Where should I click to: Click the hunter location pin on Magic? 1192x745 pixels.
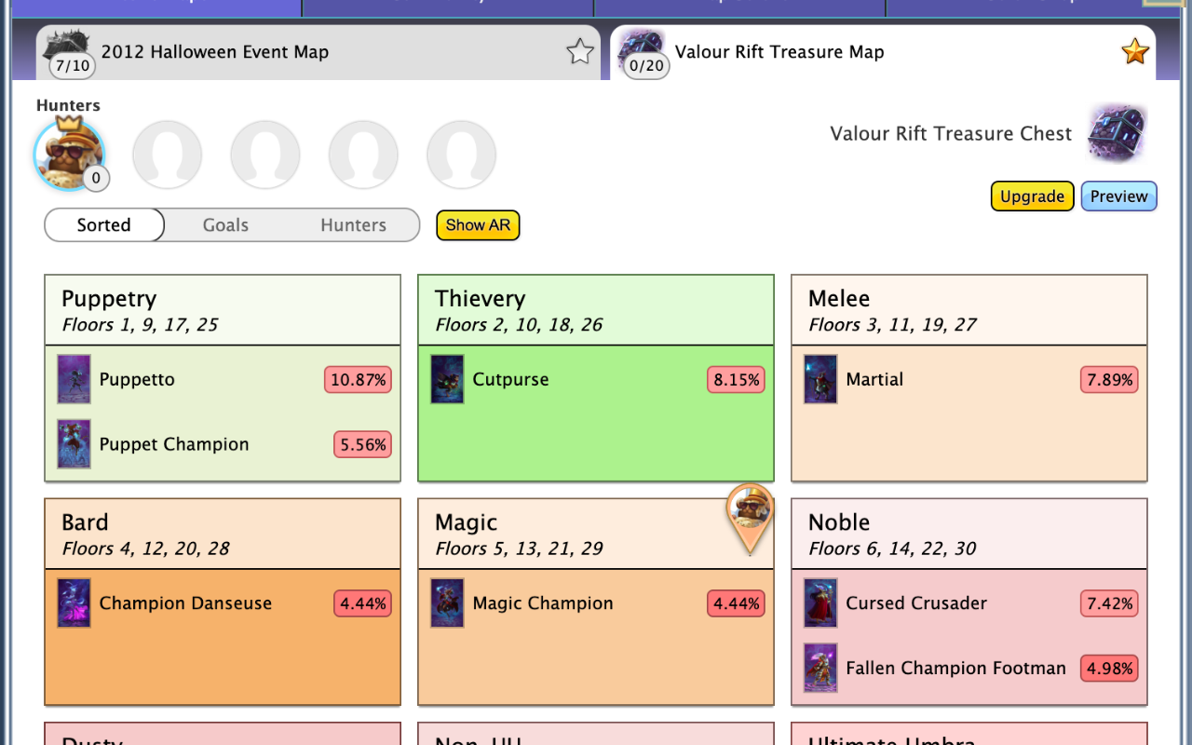coord(750,519)
